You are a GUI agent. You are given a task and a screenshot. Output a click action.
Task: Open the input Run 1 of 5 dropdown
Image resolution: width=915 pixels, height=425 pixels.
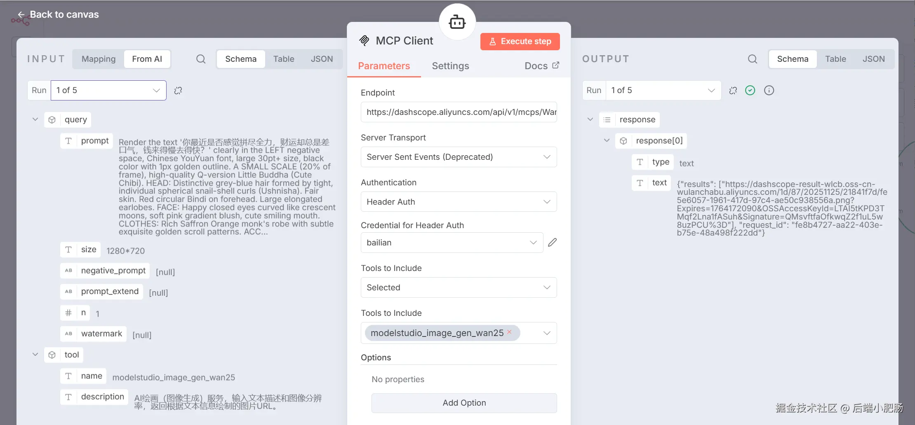108,90
